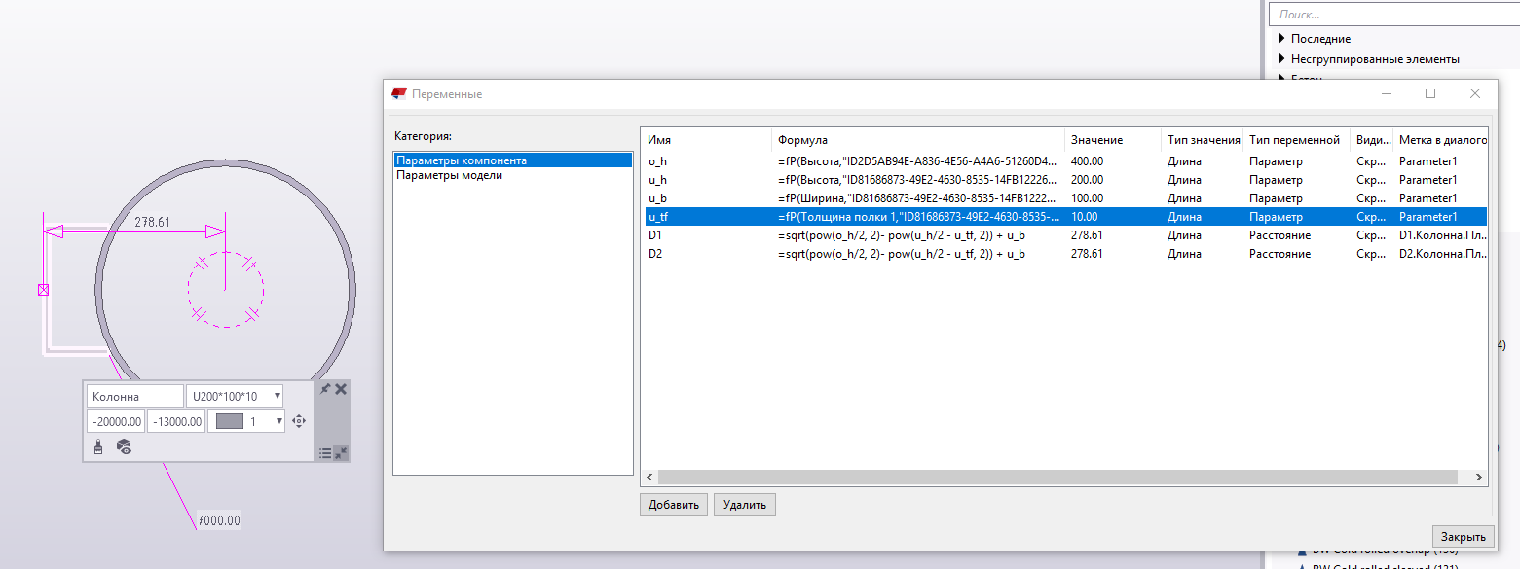Click the Удалить button
The width and height of the screenshot is (1520, 569).
coord(744,505)
